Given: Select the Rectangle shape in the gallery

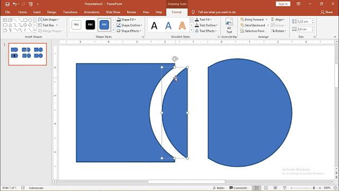Looking at the screenshot, I should click(25, 20).
